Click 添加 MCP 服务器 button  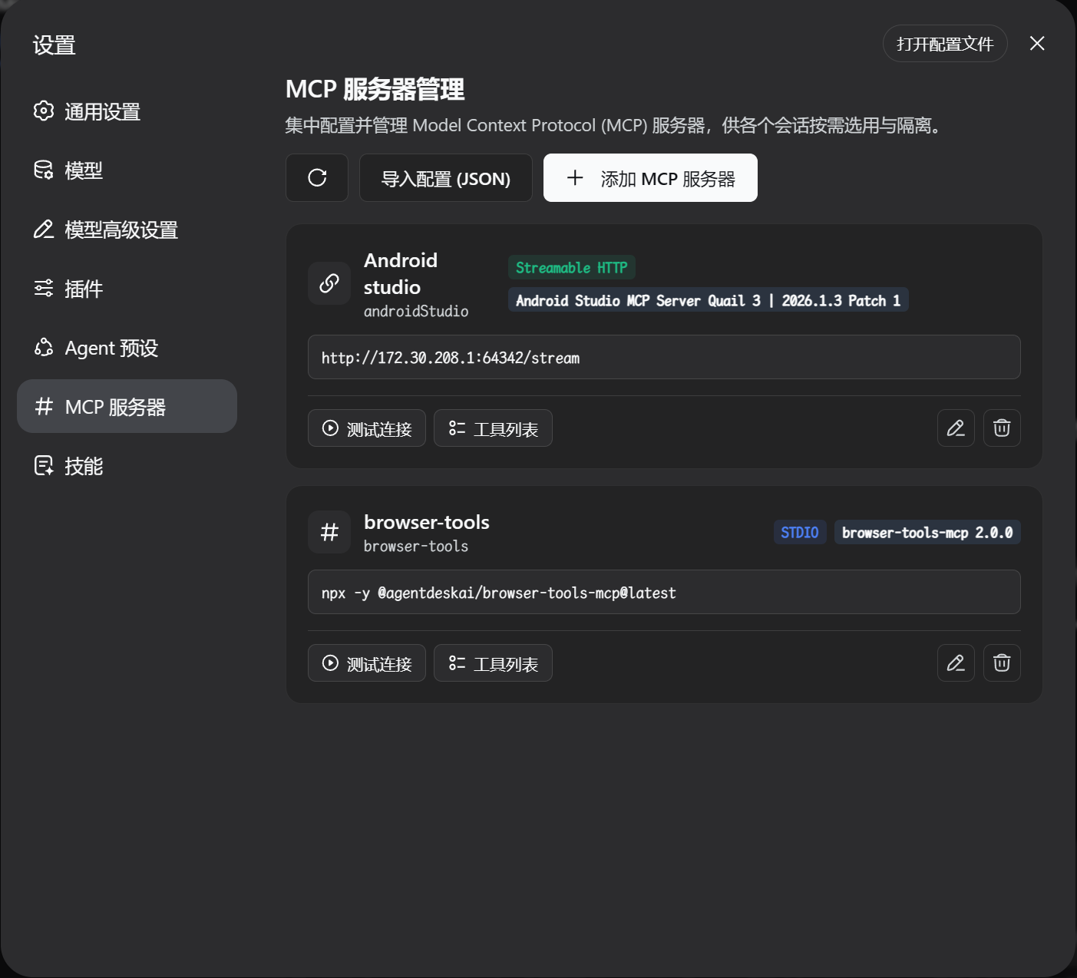(650, 178)
